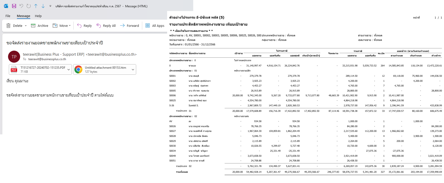The image size is (444, 183).
Task: Click the Chrome icon on htm attachment
Action: (78, 69)
